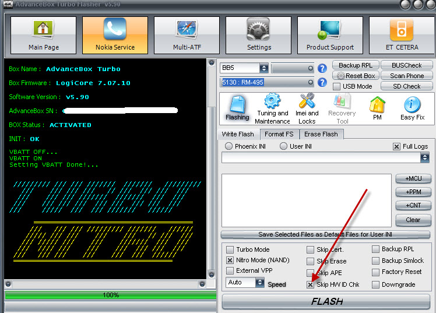Image resolution: width=436 pixels, height=313 pixels.
Task: Enable Turbo Mode checkbox
Action: click(x=230, y=249)
